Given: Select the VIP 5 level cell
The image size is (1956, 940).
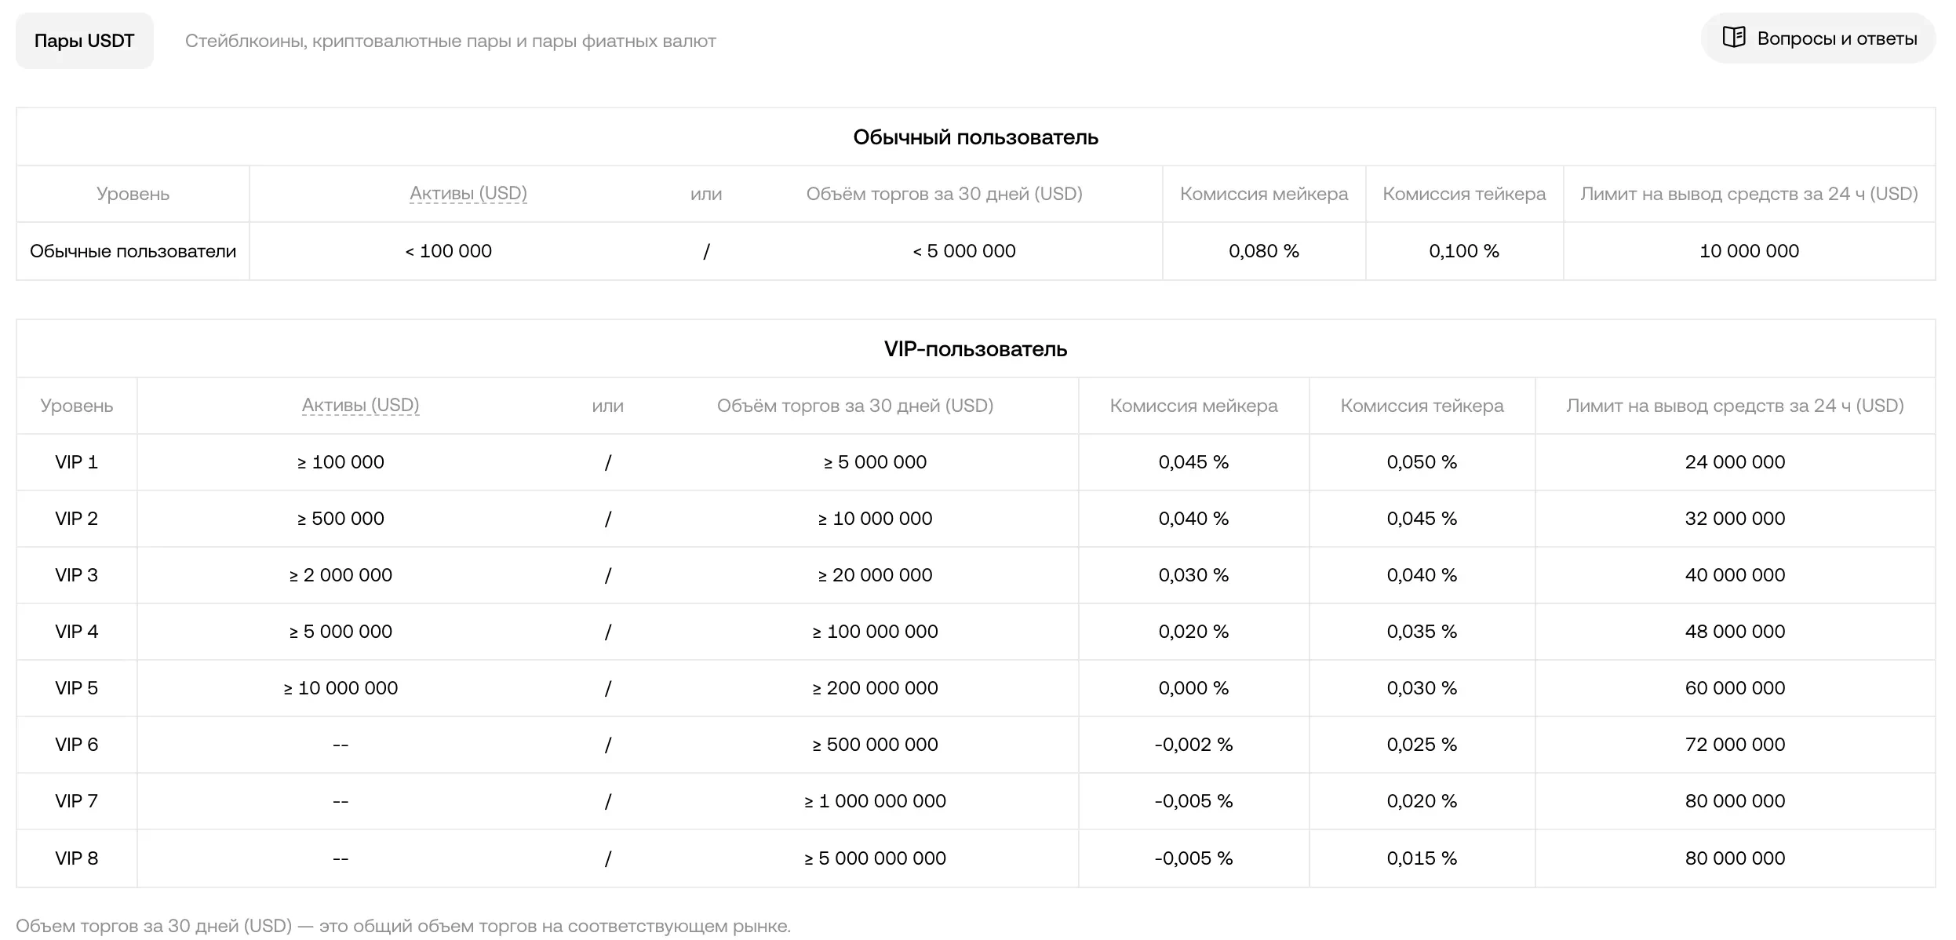Looking at the screenshot, I should [77, 688].
